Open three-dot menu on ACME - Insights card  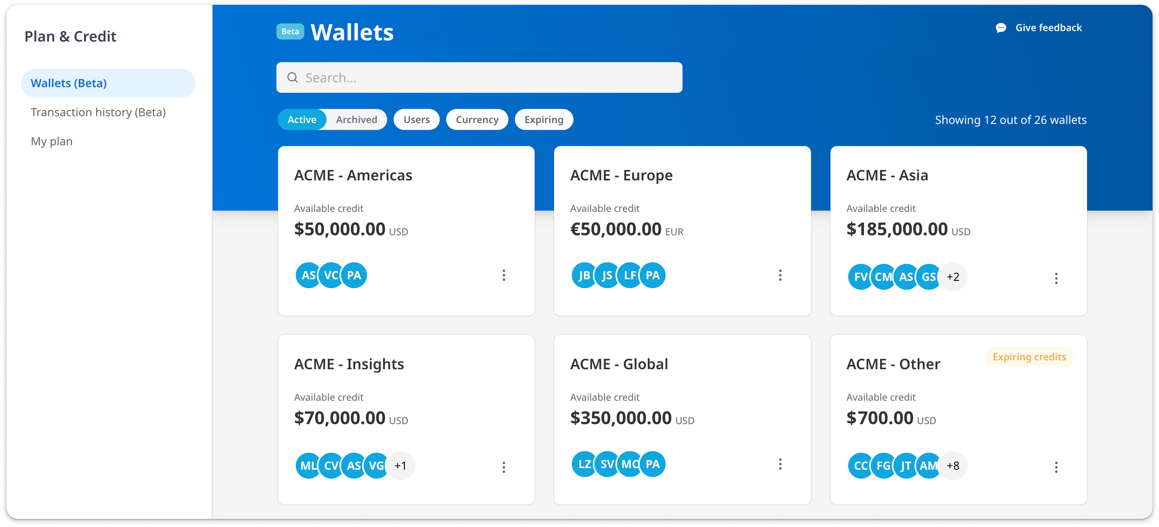pyautogui.click(x=504, y=467)
